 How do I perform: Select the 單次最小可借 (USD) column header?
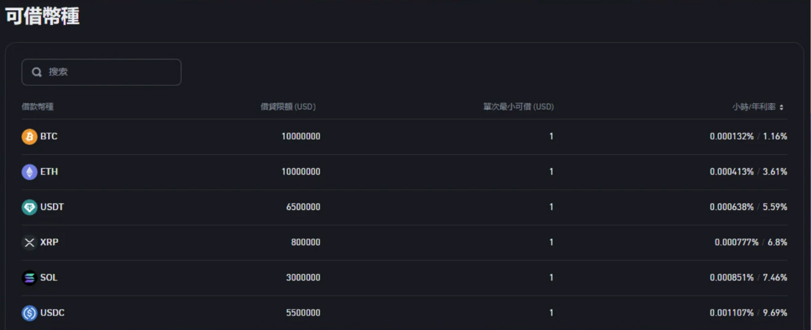518,107
